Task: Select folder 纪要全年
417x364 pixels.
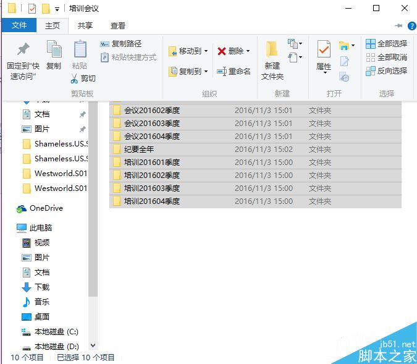Action: coord(255,150)
